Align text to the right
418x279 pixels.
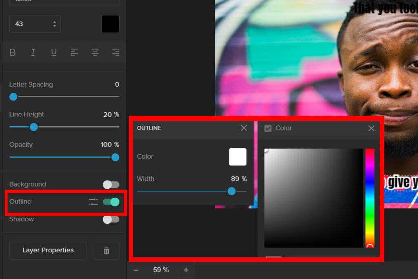(x=116, y=52)
